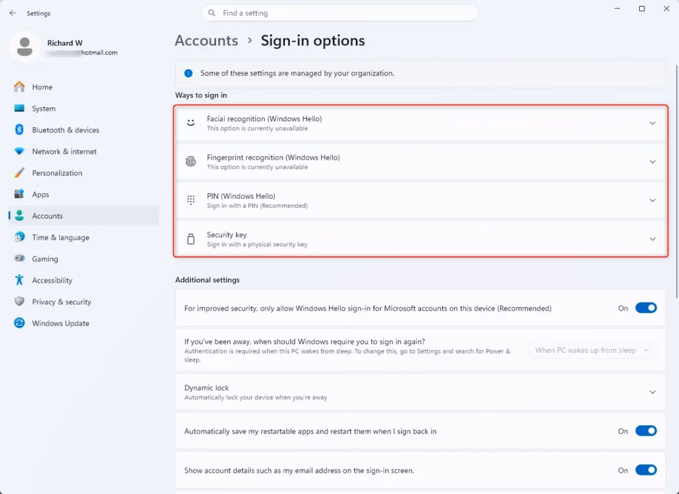The width and height of the screenshot is (679, 494).
Task: Click the Ways to sign in heading
Action: pyautogui.click(x=201, y=95)
